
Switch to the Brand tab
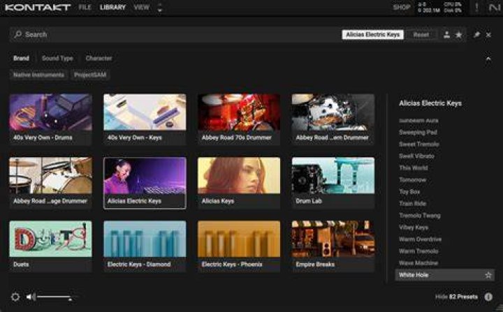(x=21, y=59)
